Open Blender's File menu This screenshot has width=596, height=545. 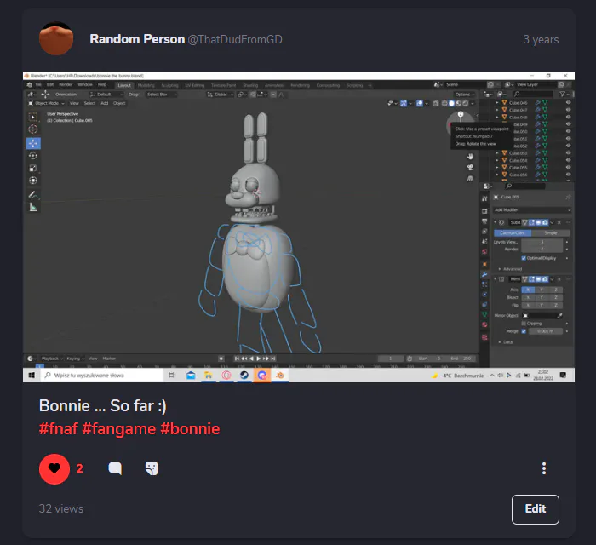38,85
